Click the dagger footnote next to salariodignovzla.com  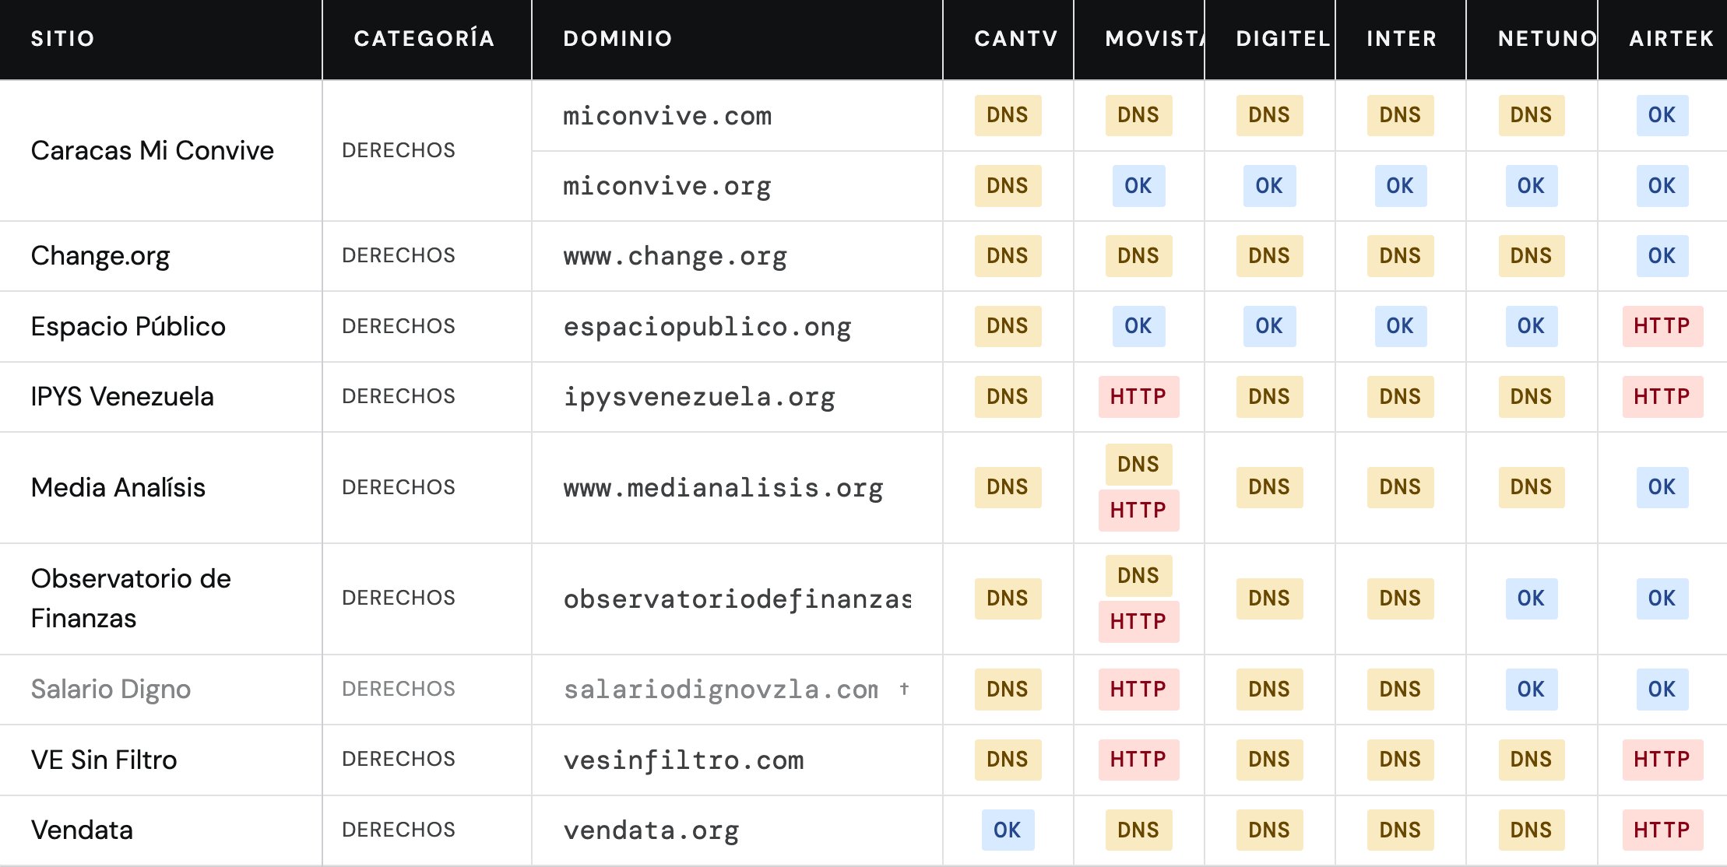(904, 688)
